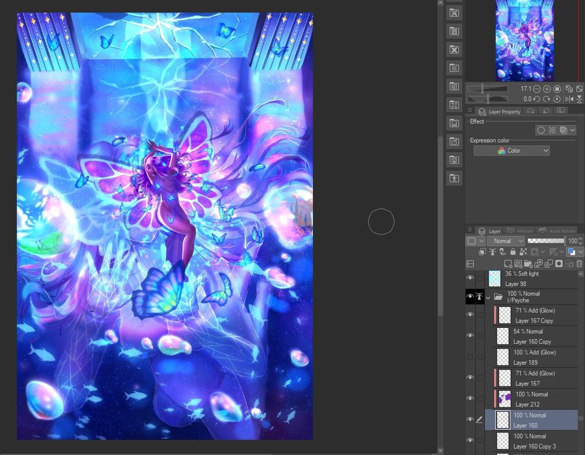Click the Lock Transparent Pixels icon
The image size is (585, 455).
click(x=523, y=252)
